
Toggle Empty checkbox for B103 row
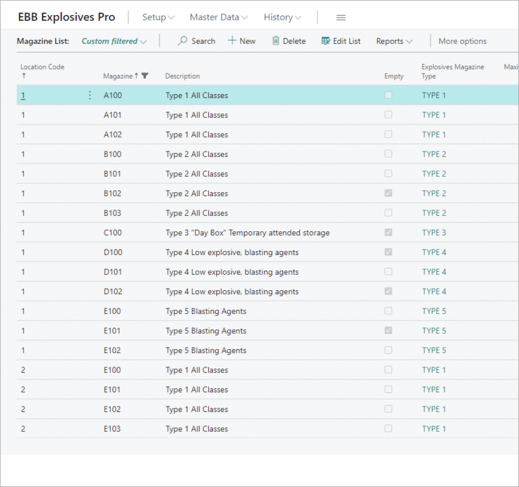(x=389, y=212)
